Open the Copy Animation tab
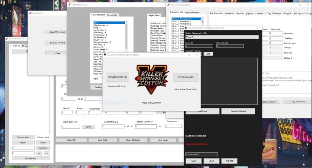Viewport: 312px width, 168px height. coord(273,14)
